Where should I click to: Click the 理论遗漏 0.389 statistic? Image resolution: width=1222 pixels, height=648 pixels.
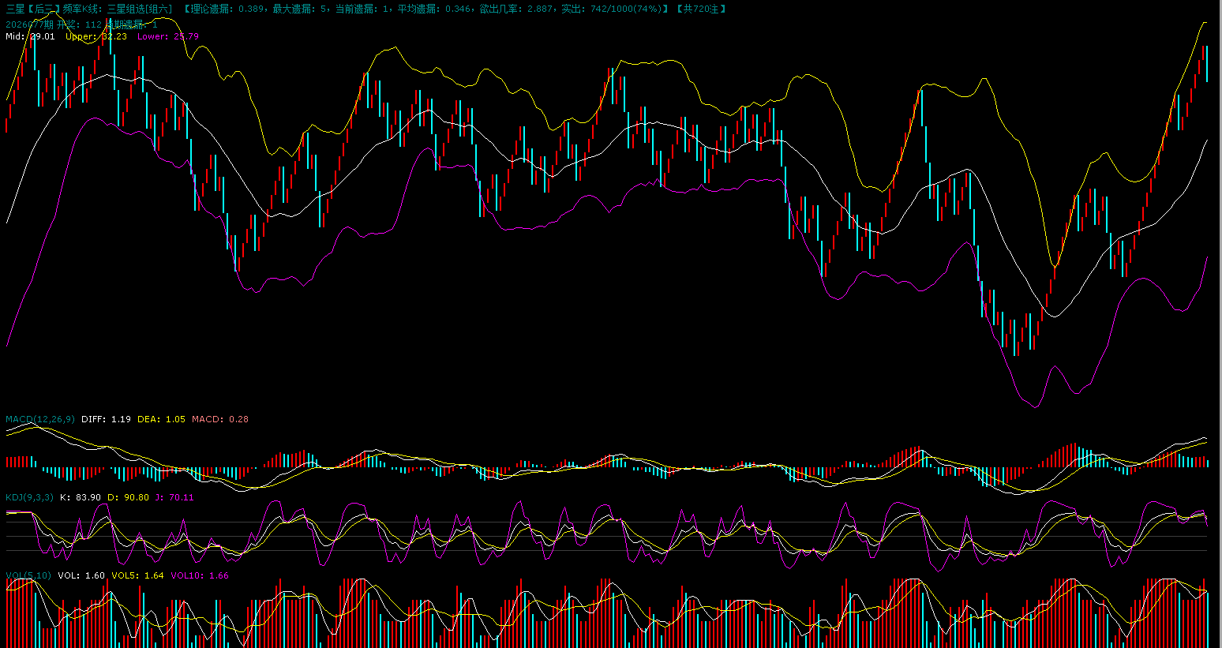point(227,9)
